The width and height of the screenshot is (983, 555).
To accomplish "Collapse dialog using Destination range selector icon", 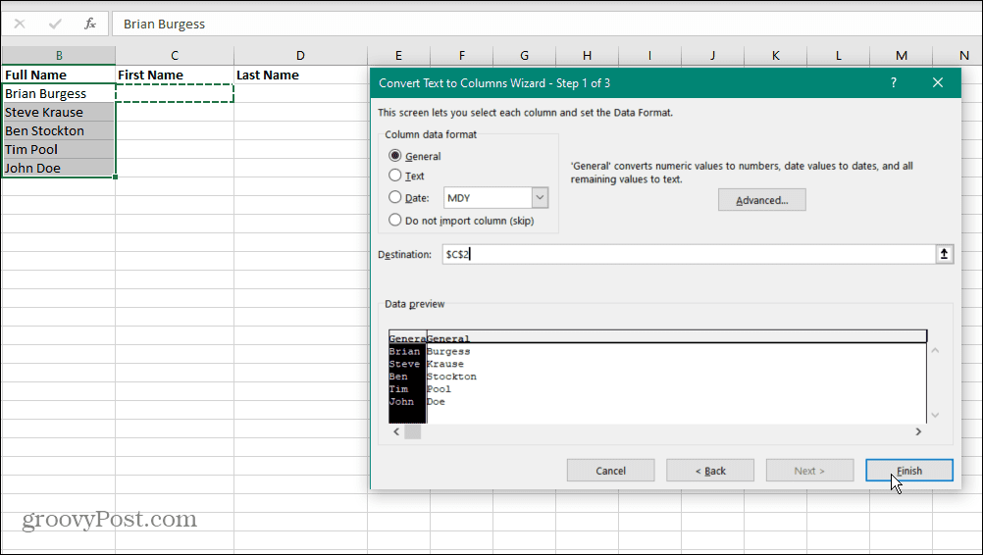I will click(x=944, y=254).
